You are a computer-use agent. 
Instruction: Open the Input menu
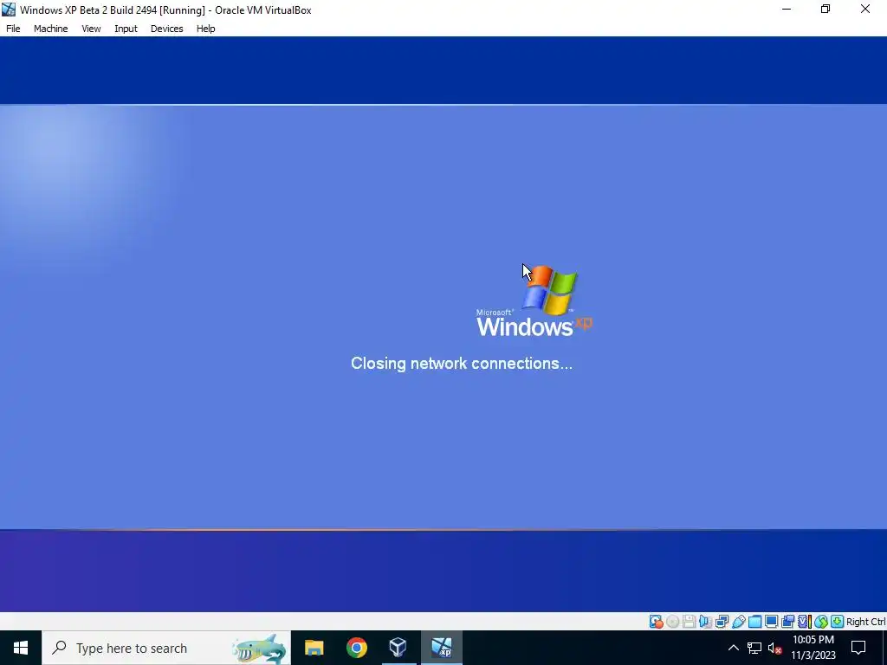tap(126, 29)
